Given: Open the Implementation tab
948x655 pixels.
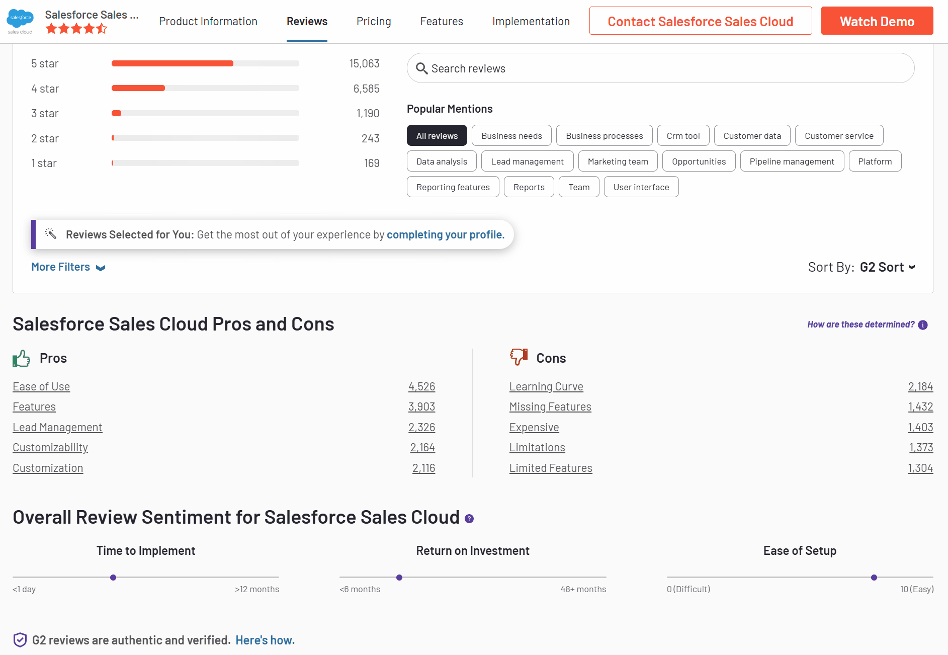Looking at the screenshot, I should (531, 21).
